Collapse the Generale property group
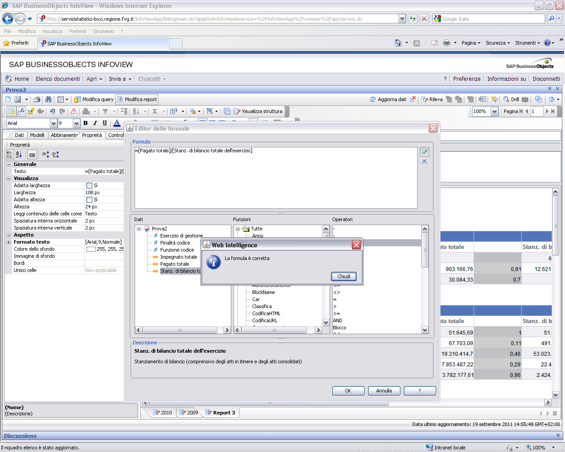The width and height of the screenshot is (565, 452). 8,164
